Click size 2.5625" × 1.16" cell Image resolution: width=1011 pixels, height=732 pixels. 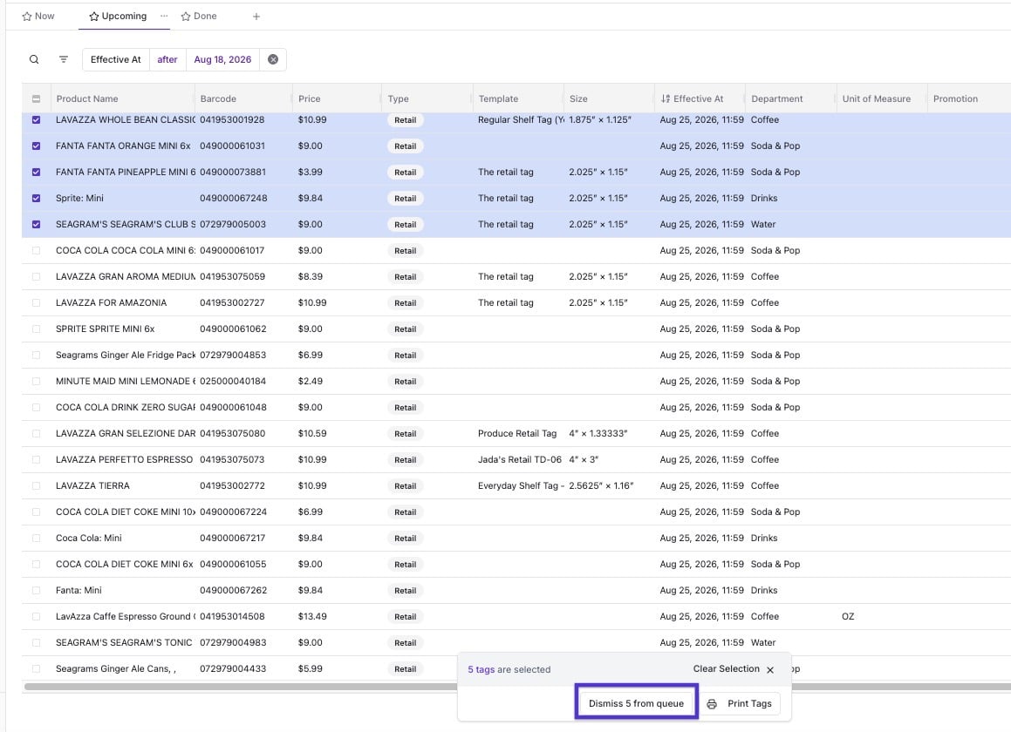[601, 486]
